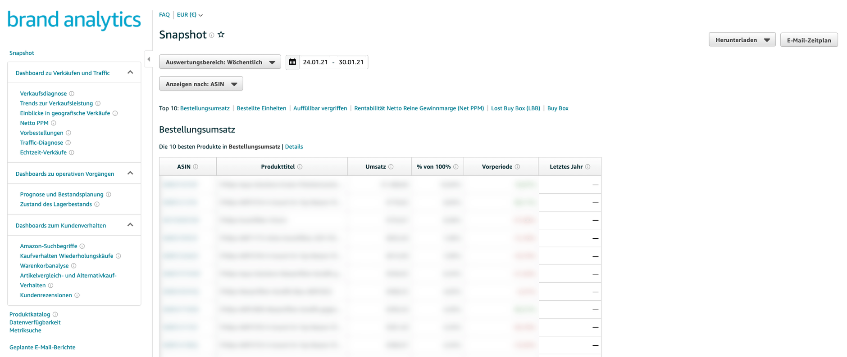Click the Snapshot info icon beside title
Image resolution: width=847 pixels, height=357 pixels.
tap(212, 35)
